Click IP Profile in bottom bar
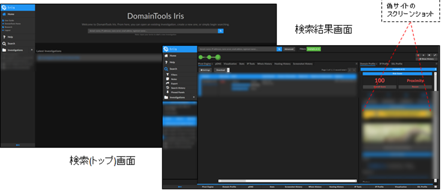 pyautogui.click(x=379, y=187)
